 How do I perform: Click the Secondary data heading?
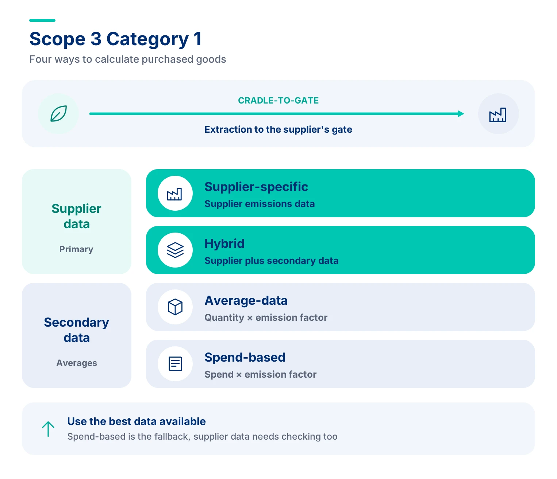pyautogui.click(x=77, y=330)
